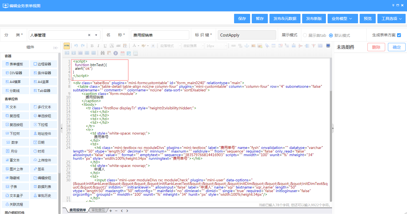Open the 工具选项 dropdown
This screenshot has width=407, height=214.
(392, 19)
